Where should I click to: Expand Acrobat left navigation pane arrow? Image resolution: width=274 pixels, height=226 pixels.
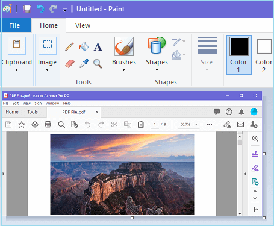point(4,174)
